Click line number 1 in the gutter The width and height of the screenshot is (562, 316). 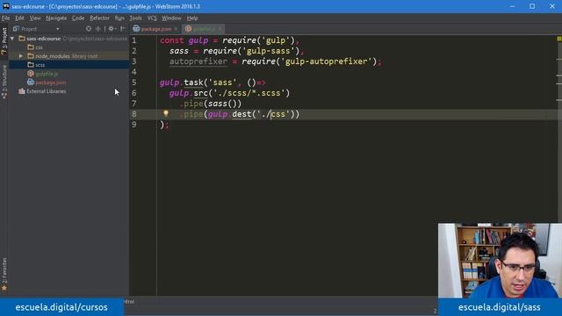click(x=134, y=40)
